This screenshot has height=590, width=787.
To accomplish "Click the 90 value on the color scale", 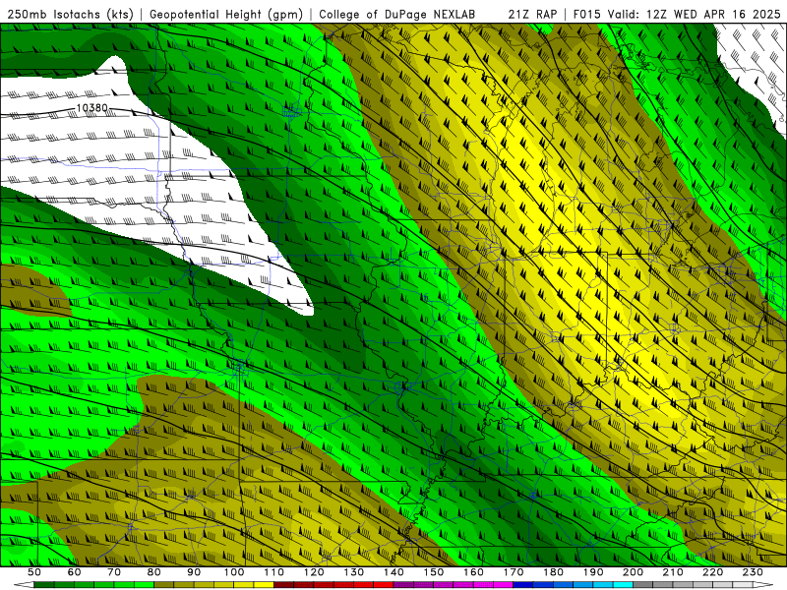I will (194, 572).
